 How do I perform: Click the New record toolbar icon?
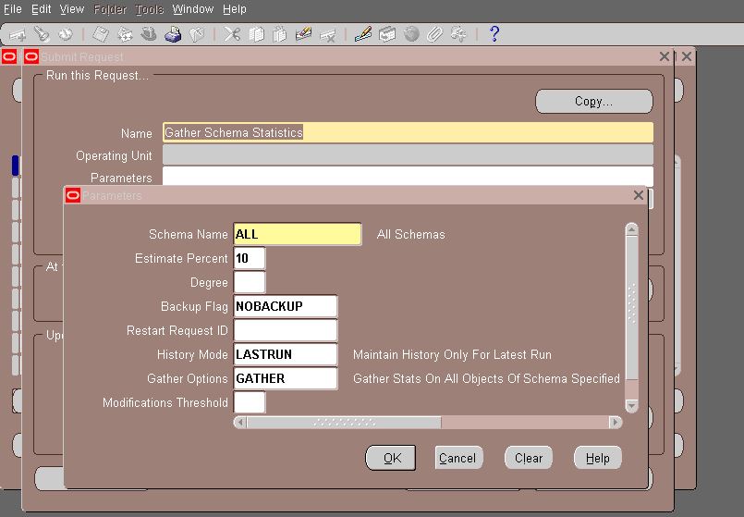[x=18, y=34]
